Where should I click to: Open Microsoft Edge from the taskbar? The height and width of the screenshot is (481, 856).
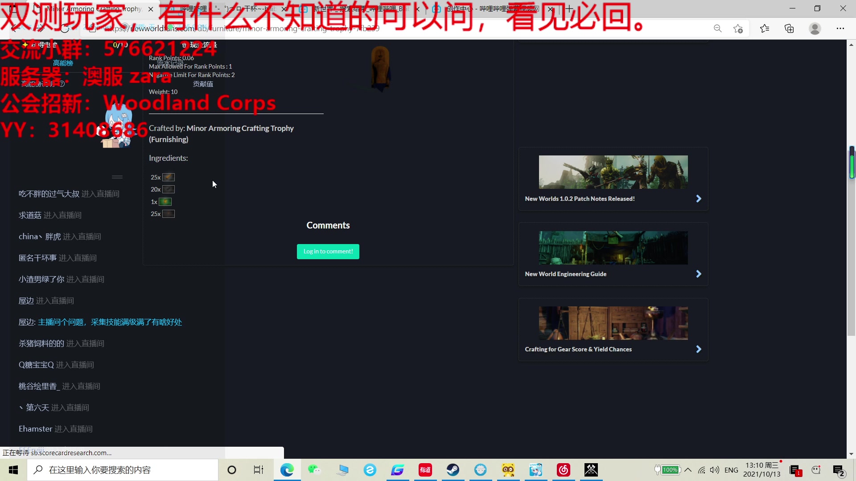click(x=287, y=470)
